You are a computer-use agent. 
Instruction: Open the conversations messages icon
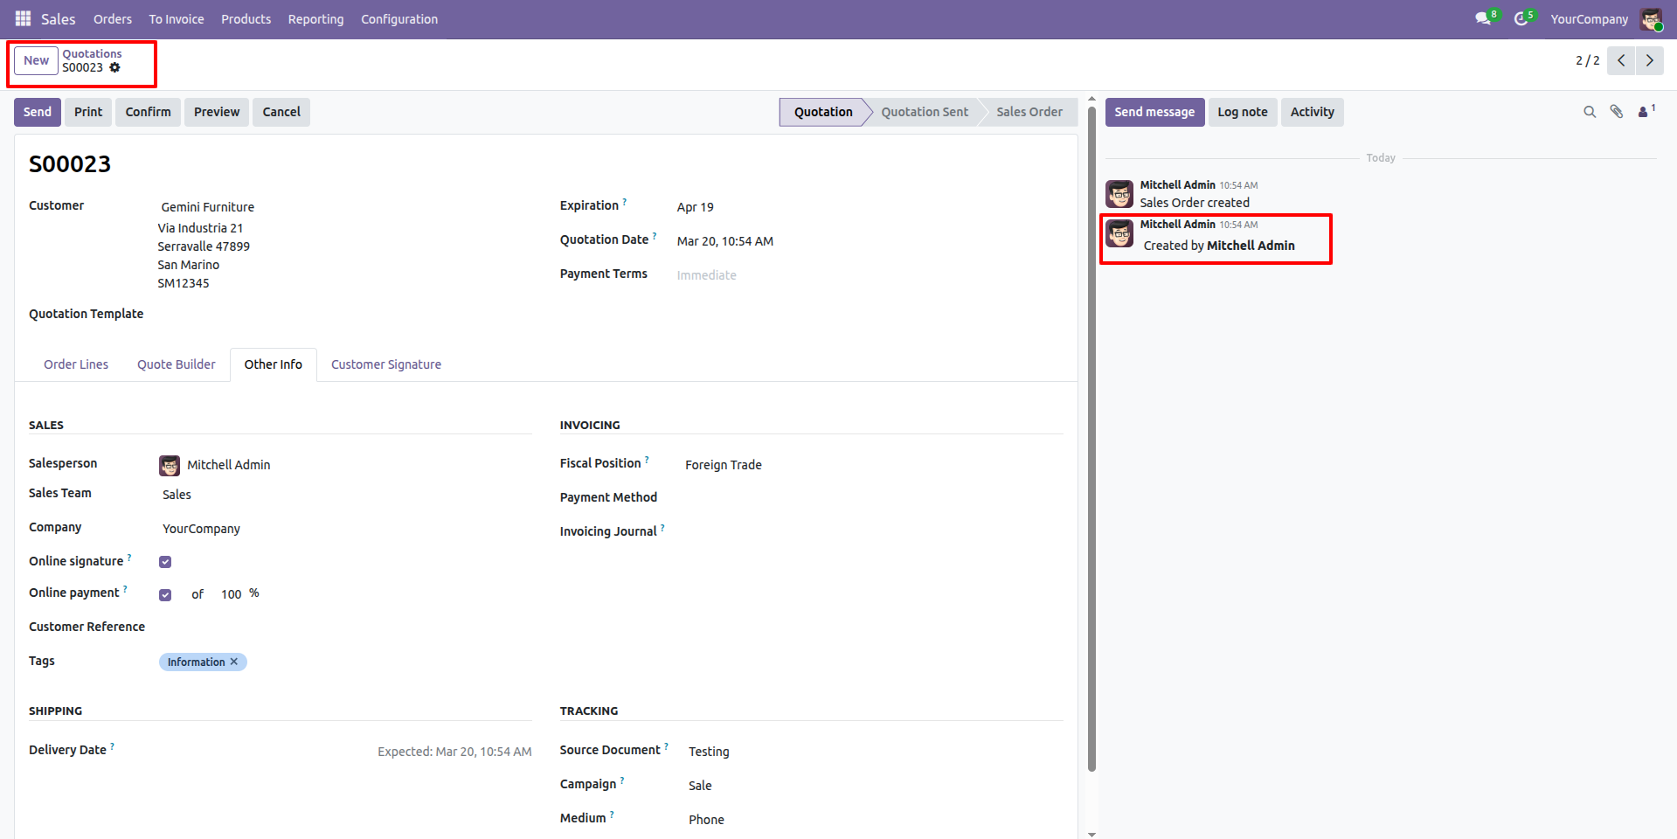[1483, 18]
